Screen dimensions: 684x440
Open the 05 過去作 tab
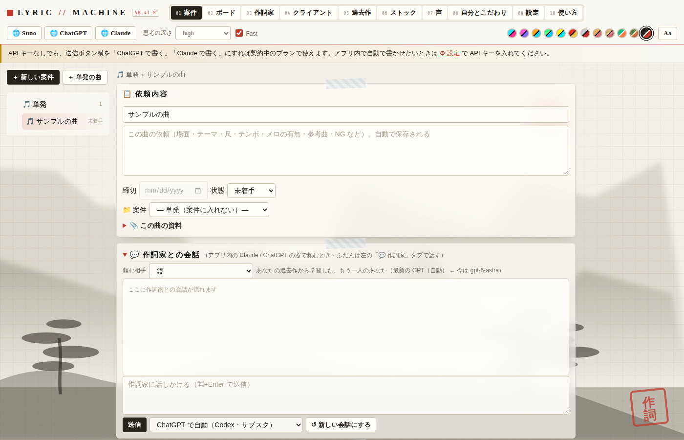(357, 13)
